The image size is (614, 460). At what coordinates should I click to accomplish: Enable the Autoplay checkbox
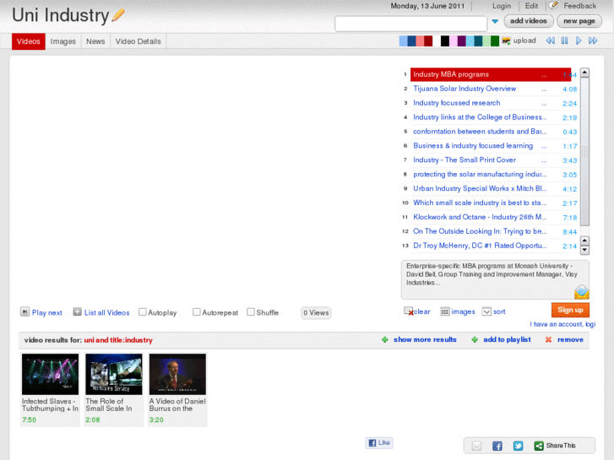(143, 312)
